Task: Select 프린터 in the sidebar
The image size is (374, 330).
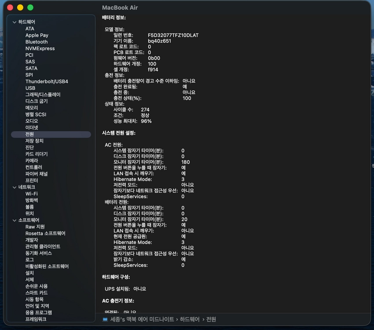Action: [x=32, y=180]
